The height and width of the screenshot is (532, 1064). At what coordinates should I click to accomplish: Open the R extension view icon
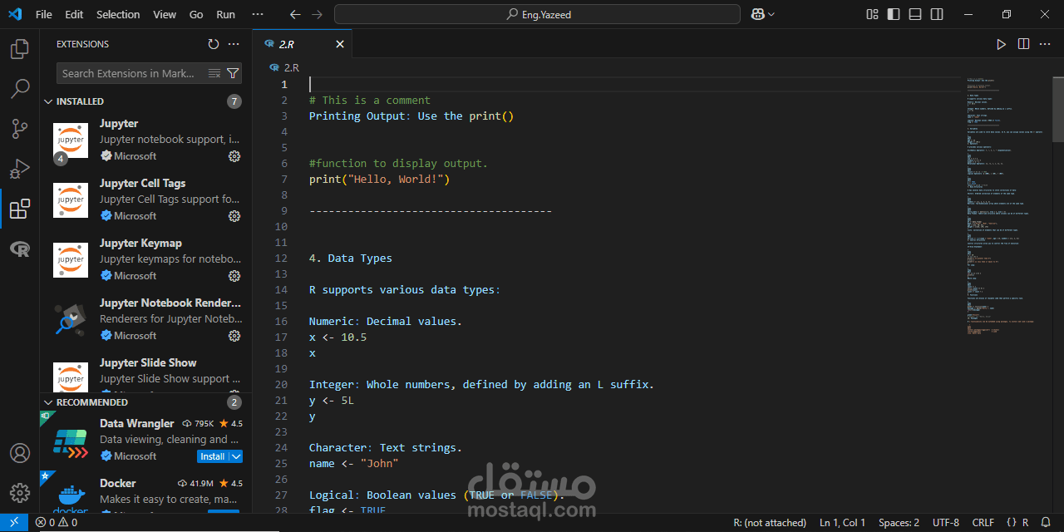coord(20,249)
